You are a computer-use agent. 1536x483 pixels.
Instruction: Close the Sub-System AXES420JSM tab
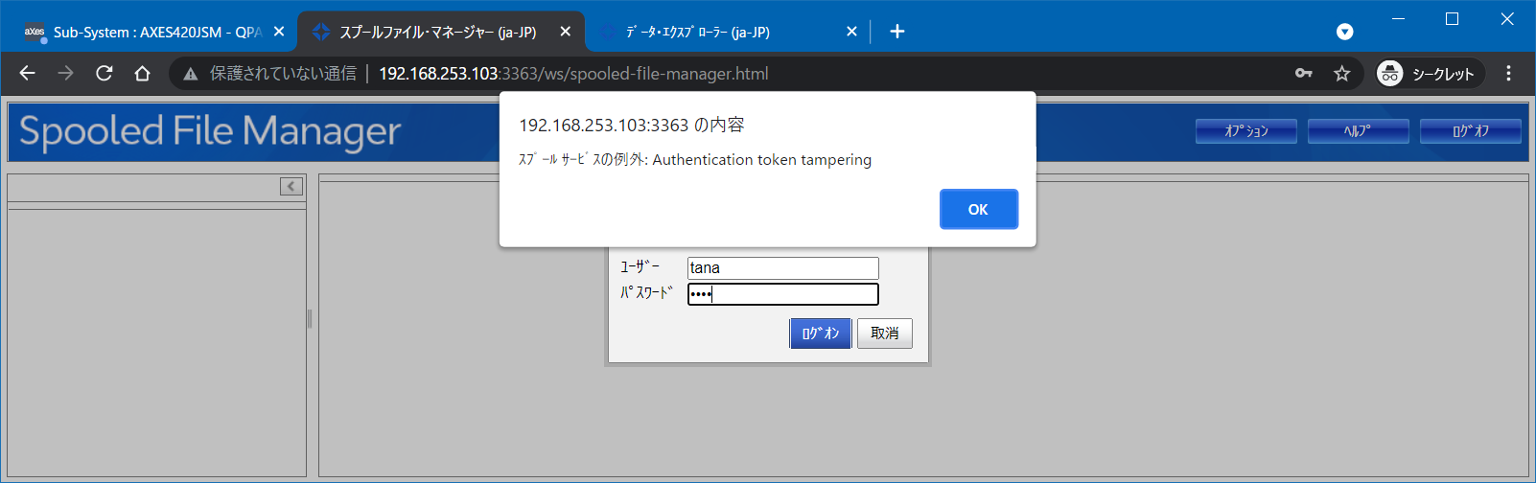point(279,32)
